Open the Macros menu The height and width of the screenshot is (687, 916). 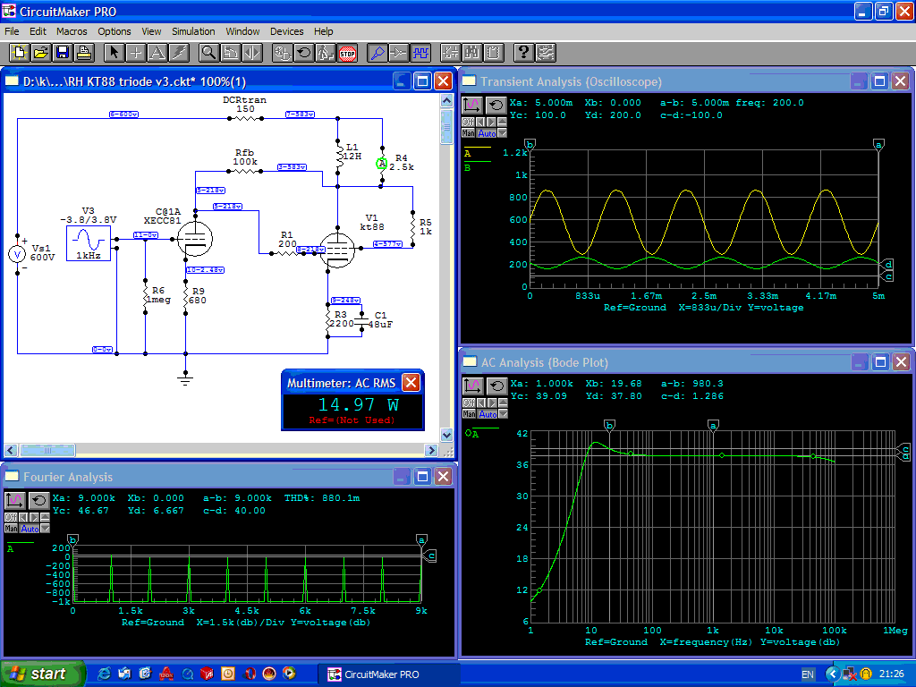[72, 31]
